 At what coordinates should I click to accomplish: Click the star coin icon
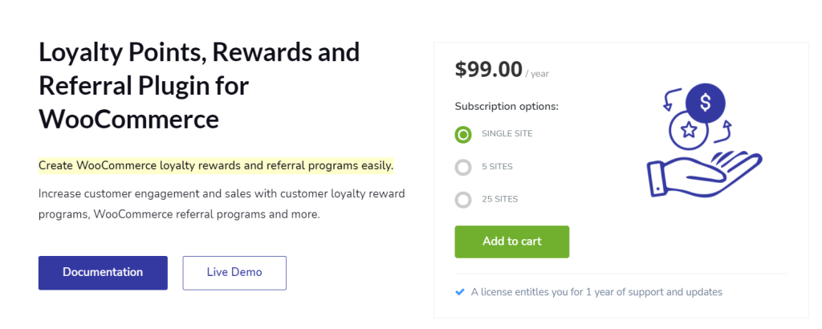(x=688, y=130)
